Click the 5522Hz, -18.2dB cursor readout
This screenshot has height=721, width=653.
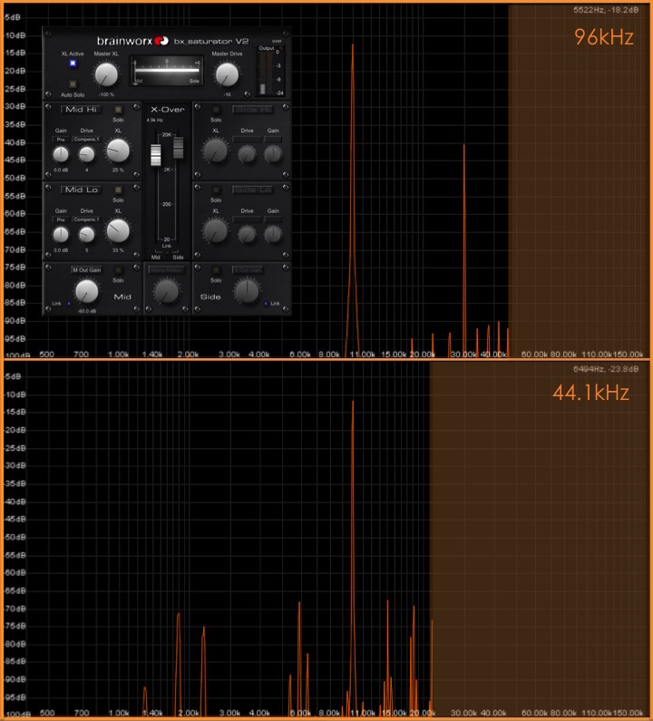click(x=606, y=10)
